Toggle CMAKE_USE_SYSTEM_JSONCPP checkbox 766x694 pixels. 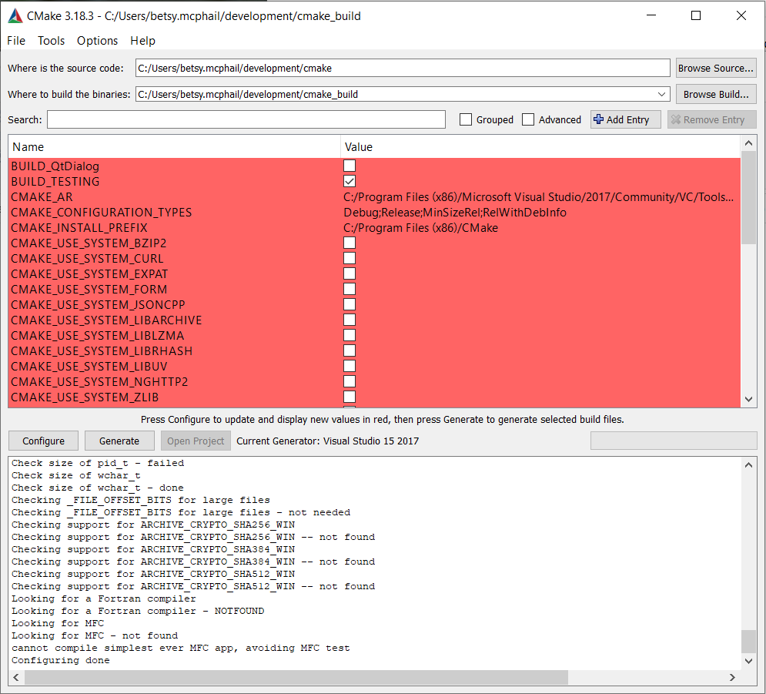click(350, 304)
